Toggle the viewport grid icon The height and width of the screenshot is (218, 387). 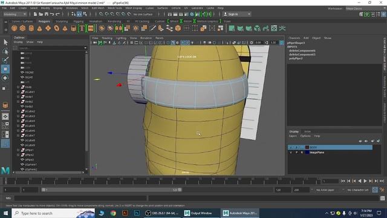pos(132,43)
